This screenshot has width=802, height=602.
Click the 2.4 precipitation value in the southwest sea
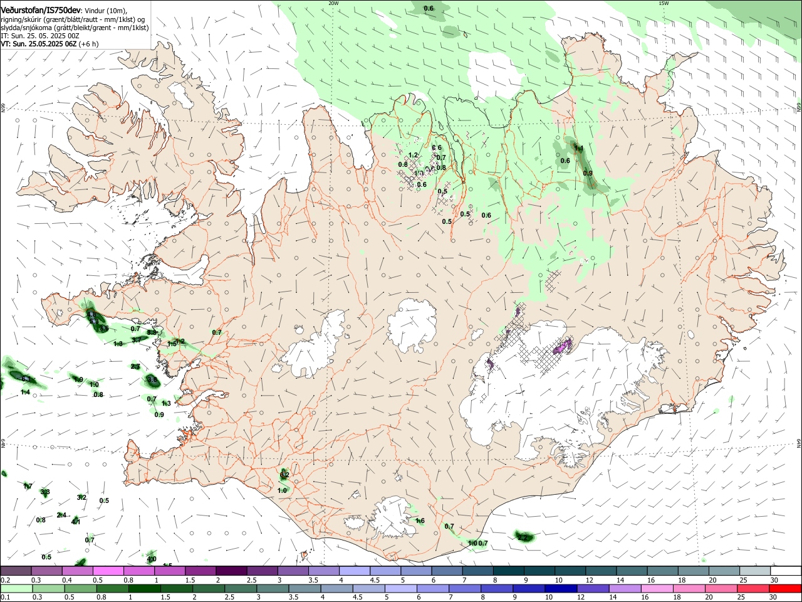tap(61, 515)
